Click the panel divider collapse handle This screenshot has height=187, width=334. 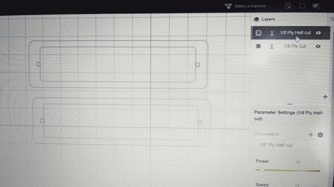click(x=290, y=104)
